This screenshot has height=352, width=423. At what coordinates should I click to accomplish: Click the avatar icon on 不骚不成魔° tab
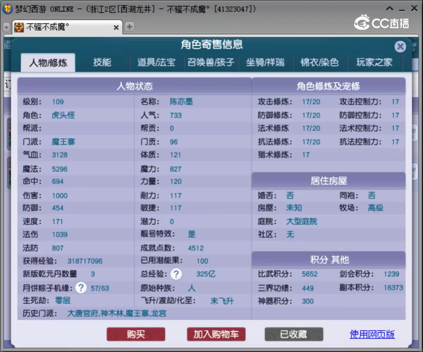[x=19, y=27]
